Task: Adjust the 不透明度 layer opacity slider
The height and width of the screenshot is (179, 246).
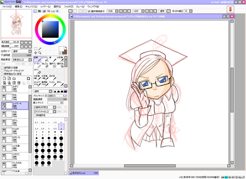Action: [x=22, y=55]
